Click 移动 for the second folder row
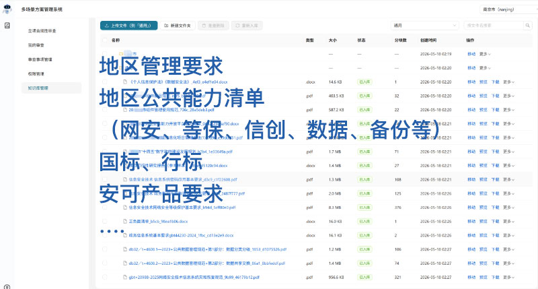The width and height of the screenshot is (538, 289). click(x=471, y=68)
